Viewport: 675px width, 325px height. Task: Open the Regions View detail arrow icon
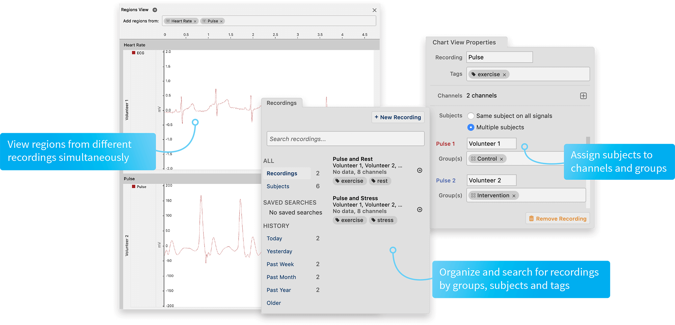[155, 10]
